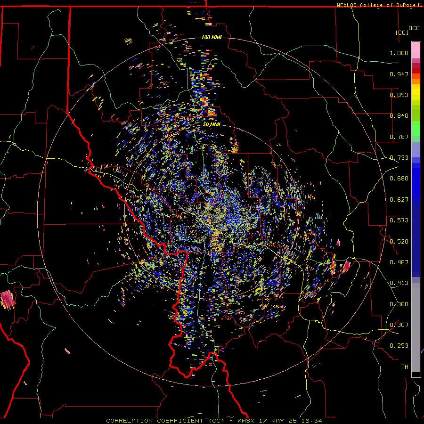Click the 0.253 scale value
The width and height of the screenshot is (424, 424).
click(399, 346)
